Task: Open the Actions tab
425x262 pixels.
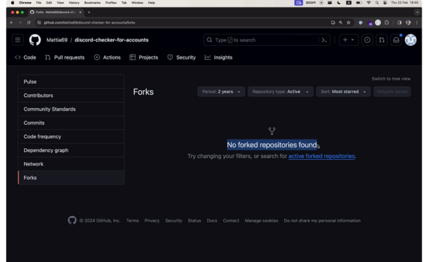Action: click(x=108, y=57)
